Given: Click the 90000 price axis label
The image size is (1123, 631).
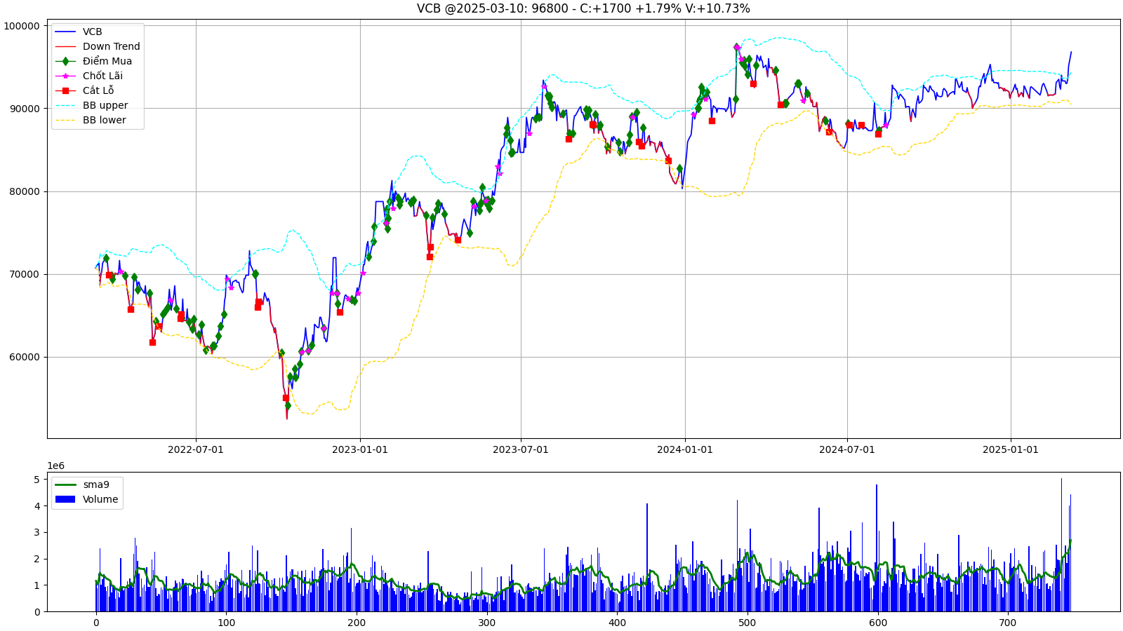Looking at the screenshot, I should click(25, 109).
